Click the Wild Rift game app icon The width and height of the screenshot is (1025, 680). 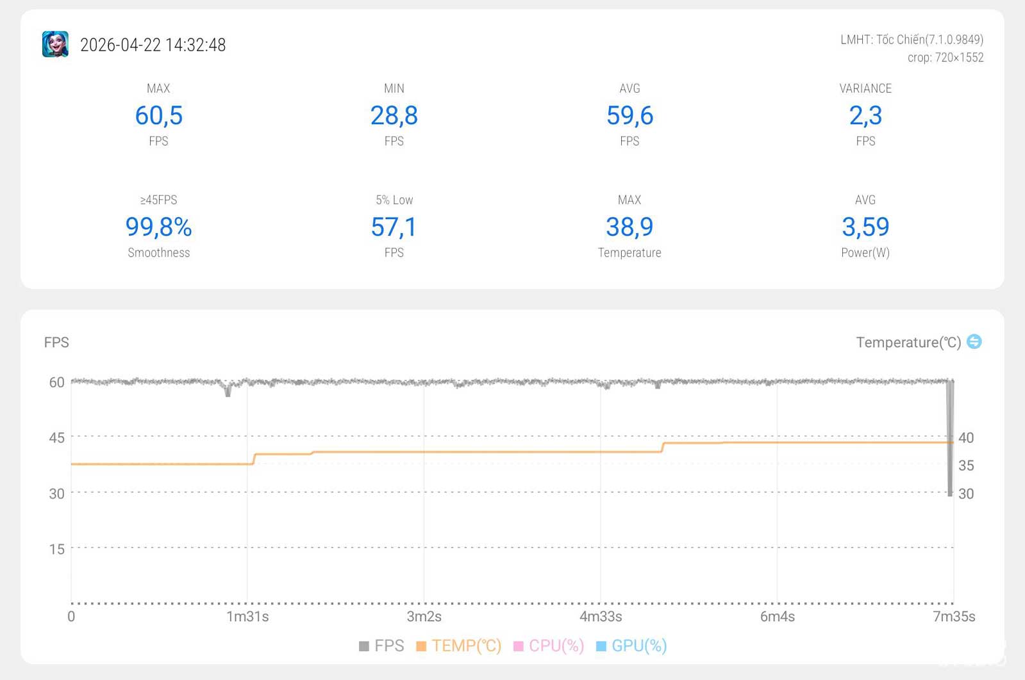coord(55,44)
